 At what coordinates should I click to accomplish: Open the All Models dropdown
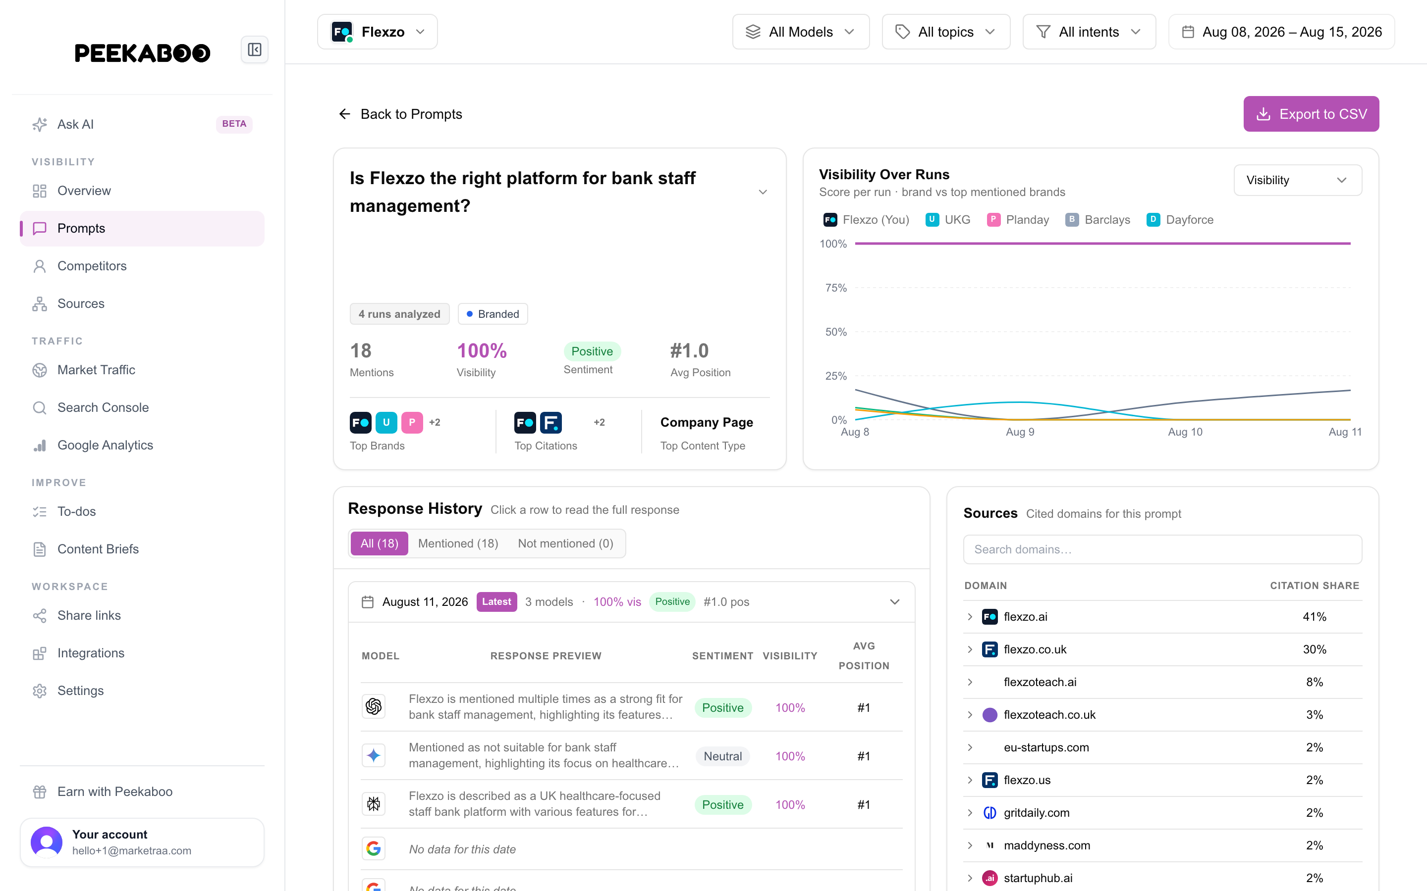[x=801, y=32]
